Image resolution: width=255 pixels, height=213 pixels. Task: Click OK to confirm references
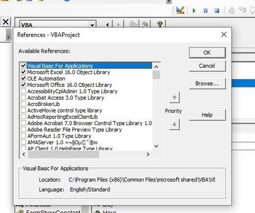[x=207, y=52]
